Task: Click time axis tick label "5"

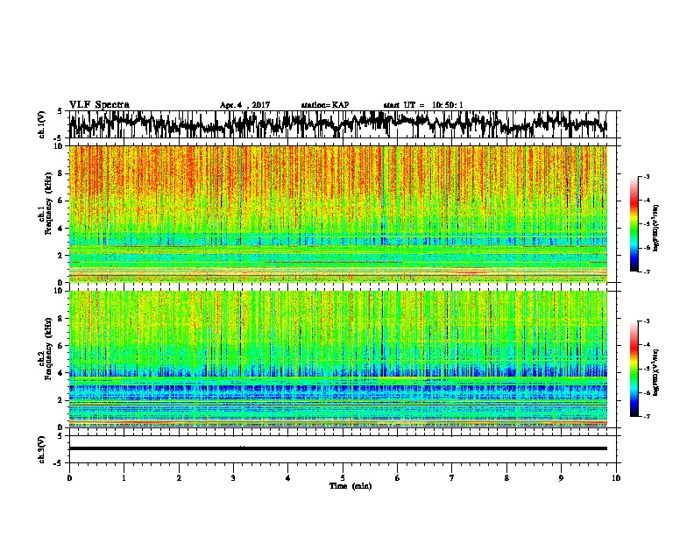Action: [343, 478]
